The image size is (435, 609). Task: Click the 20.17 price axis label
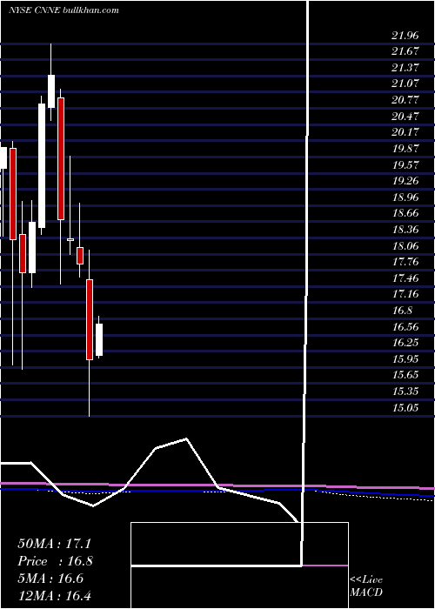click(x=405, y=132)
